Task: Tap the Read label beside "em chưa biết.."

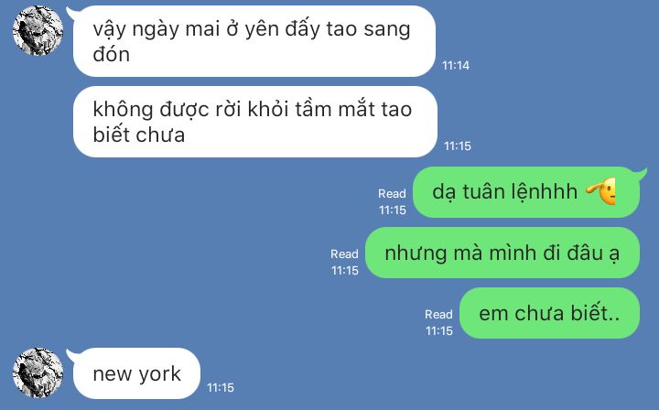Action: 438,315
